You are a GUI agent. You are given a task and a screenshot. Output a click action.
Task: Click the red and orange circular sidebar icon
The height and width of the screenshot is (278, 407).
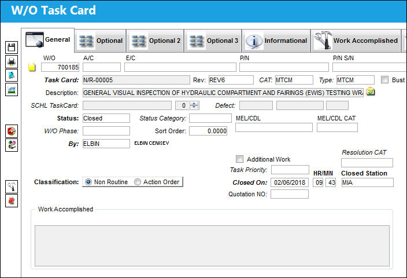point(12,131)
